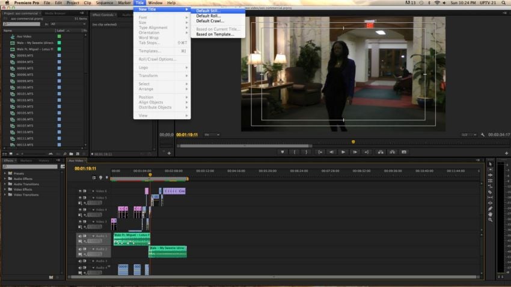Click the Spotlight search icon in menu bar

[x=504, y=2]
